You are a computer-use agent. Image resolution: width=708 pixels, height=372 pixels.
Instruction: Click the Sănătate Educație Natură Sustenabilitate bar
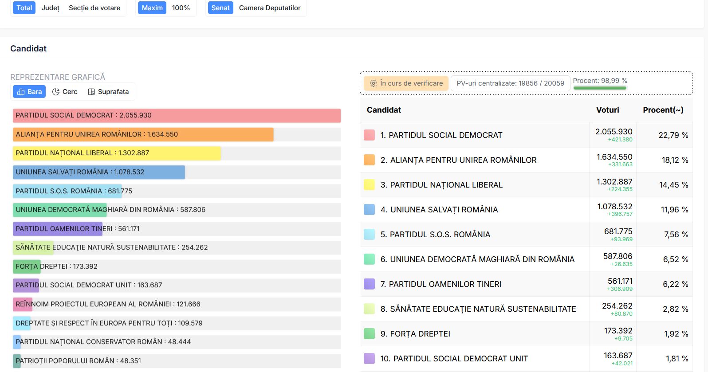pyautogui.click(x=33, y=247)
